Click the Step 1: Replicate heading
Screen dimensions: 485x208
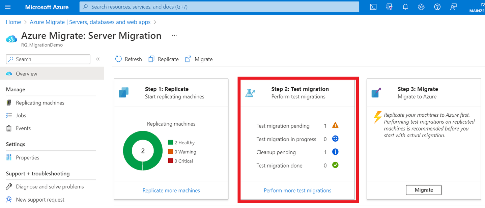(x=167, y=89)
